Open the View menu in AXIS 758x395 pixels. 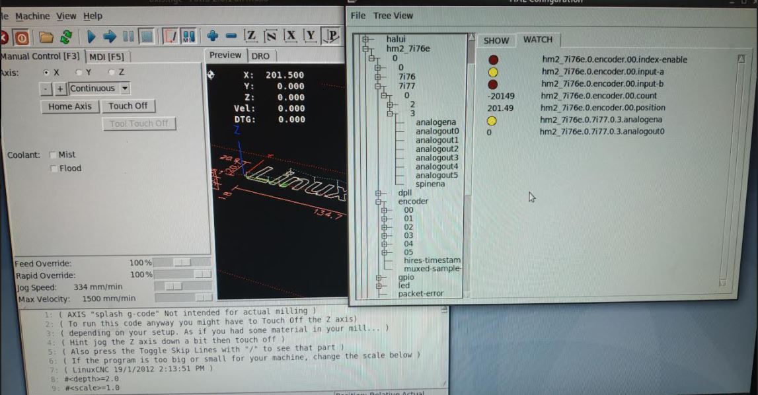point(66,17)
